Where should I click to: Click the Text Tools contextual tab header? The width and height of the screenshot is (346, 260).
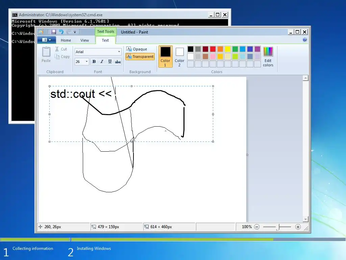coord(106,31)
